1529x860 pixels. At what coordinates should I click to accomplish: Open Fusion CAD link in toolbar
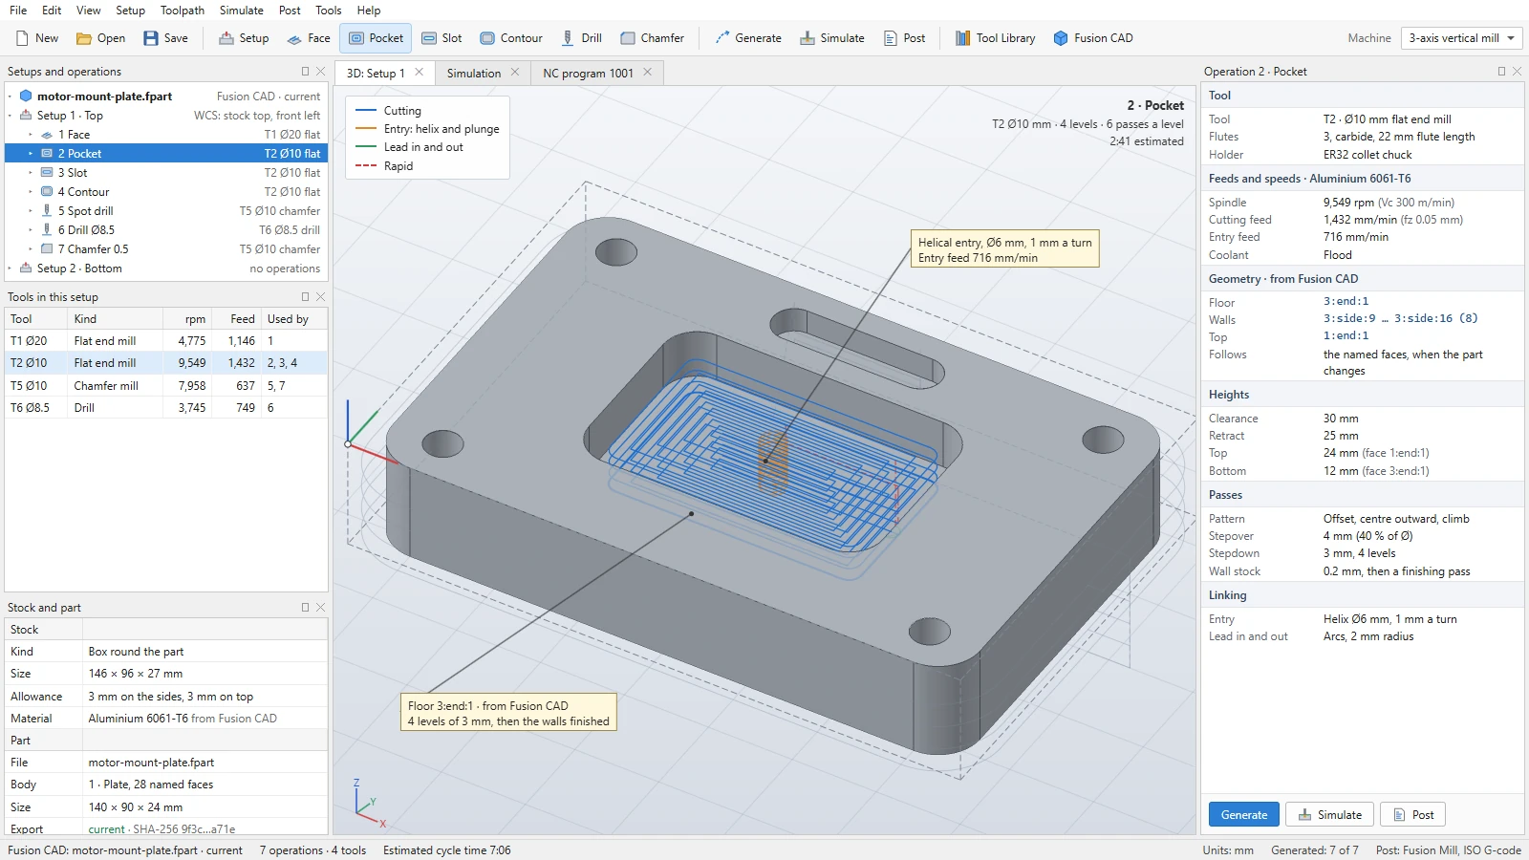tap(1093, 38)
